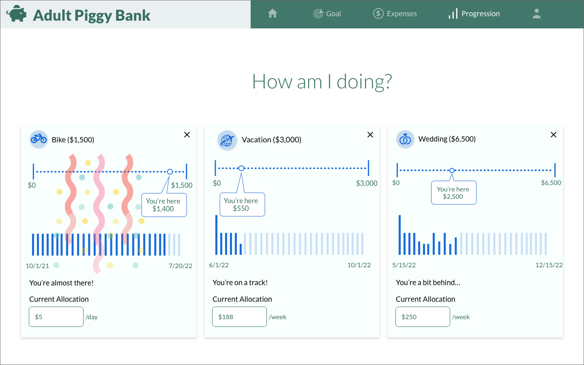Click the $6,500 Wedding goal amount label
The height and width of the screenshot is (365, 584).
pos(551,183)
